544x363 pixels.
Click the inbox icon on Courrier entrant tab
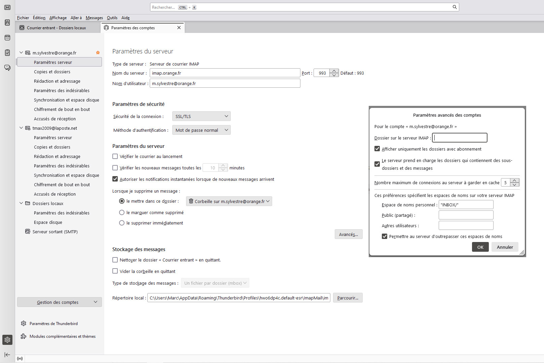pyautogui.click(x=22, y=28)
